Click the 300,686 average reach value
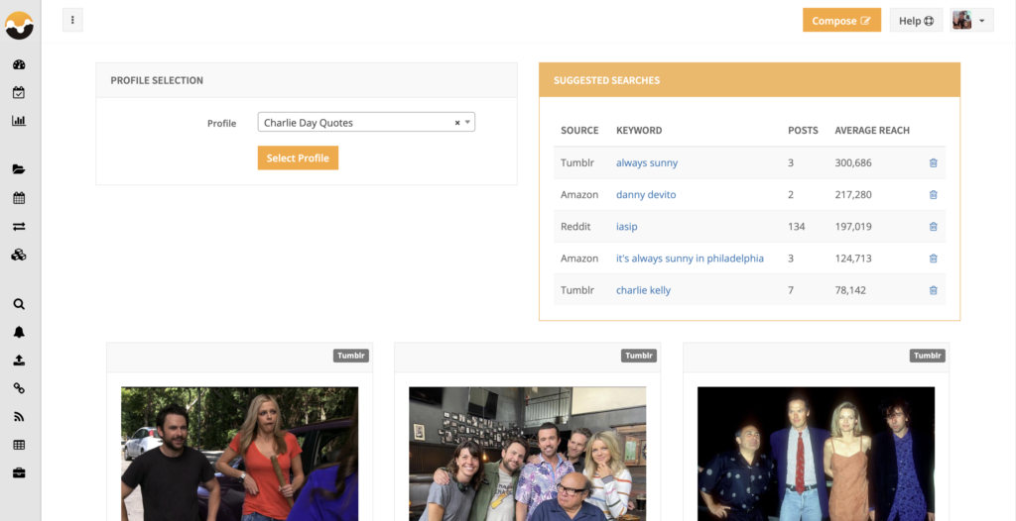 [x=853, y=163]
